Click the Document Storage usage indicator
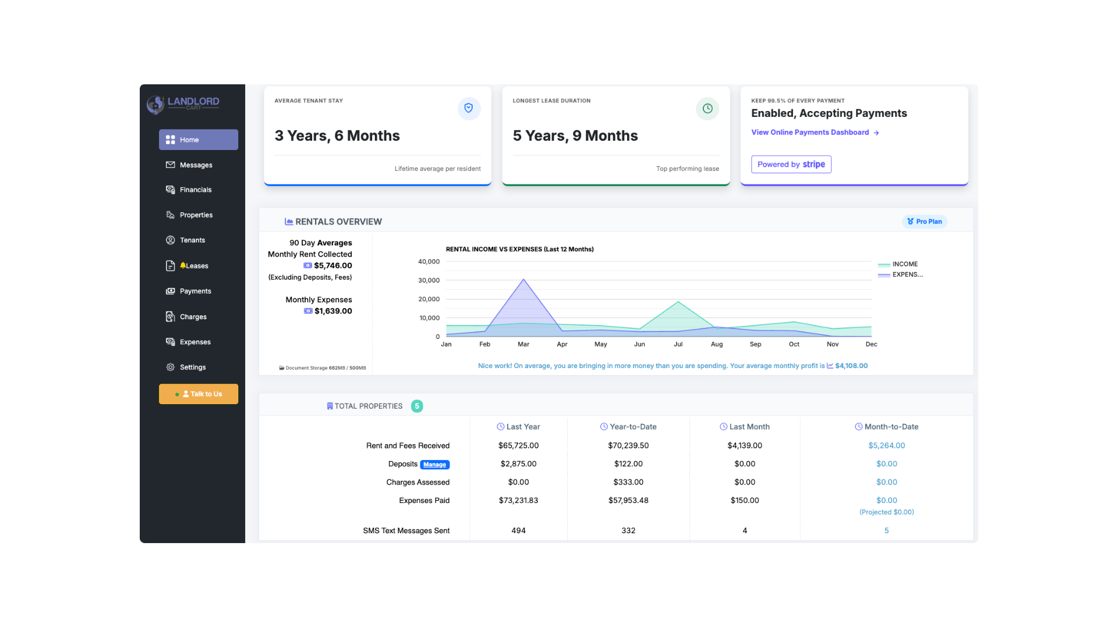 [x=323, y=367]
